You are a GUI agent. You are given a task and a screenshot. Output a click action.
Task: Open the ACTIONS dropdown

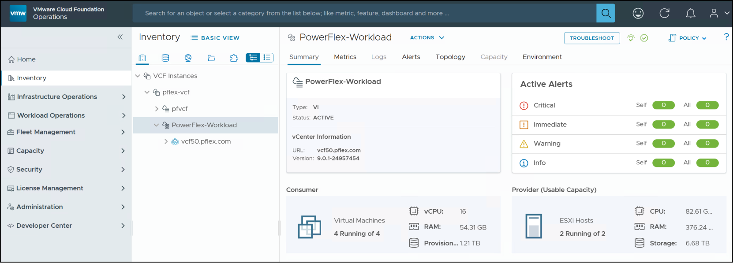(427, 37)
